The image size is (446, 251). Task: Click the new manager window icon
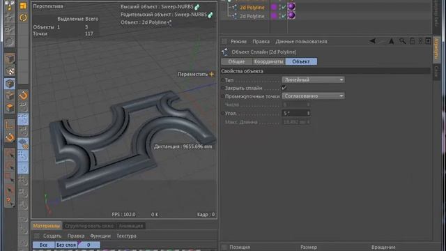point(428,41)
